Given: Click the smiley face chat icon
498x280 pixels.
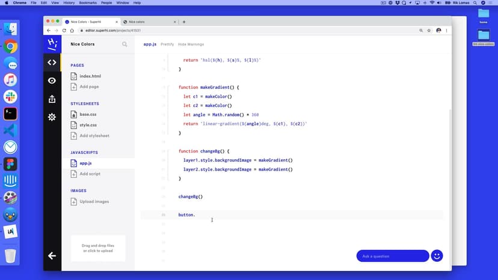Looking at the screenshot, I should tap(437, 256).
